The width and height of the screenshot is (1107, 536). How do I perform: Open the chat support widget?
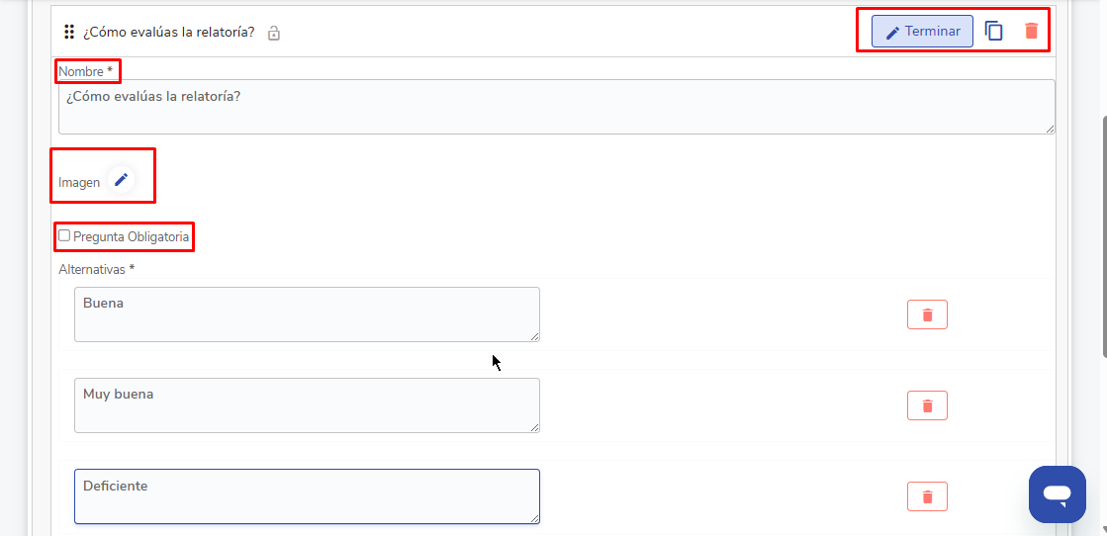point(1057,493)
